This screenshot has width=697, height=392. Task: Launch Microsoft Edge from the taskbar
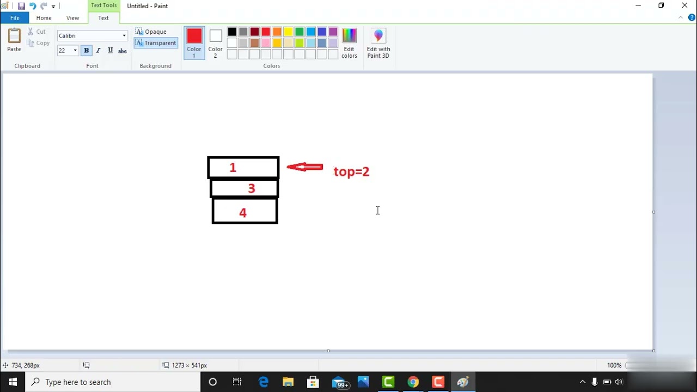point(264,382)
